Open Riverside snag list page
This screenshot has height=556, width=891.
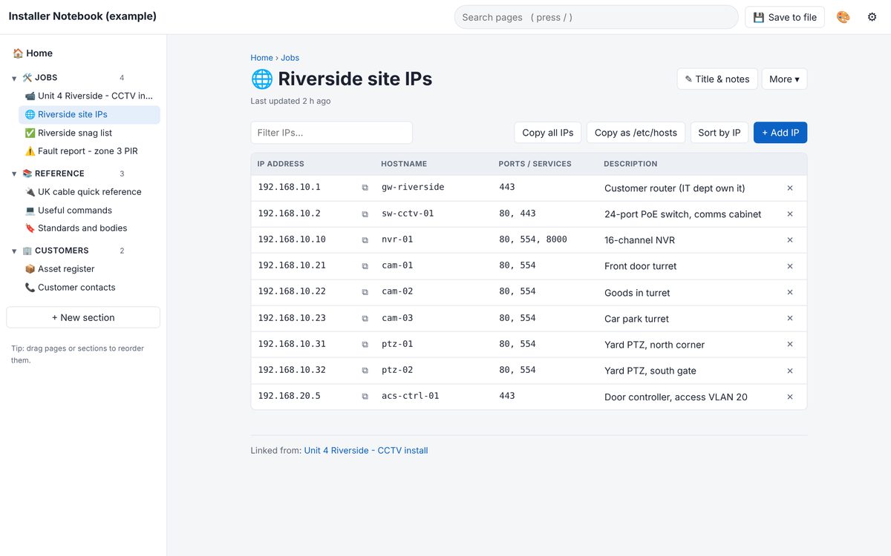[x=89, y=133]
